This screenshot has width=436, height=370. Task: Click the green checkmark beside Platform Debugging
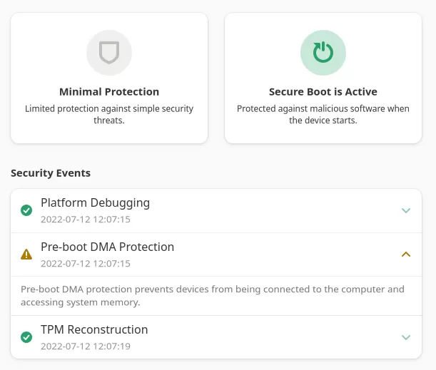click(26, 210)
